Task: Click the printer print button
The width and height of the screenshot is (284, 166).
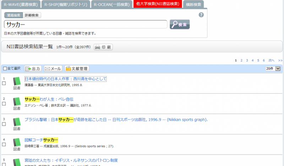Action: point(103,47)
